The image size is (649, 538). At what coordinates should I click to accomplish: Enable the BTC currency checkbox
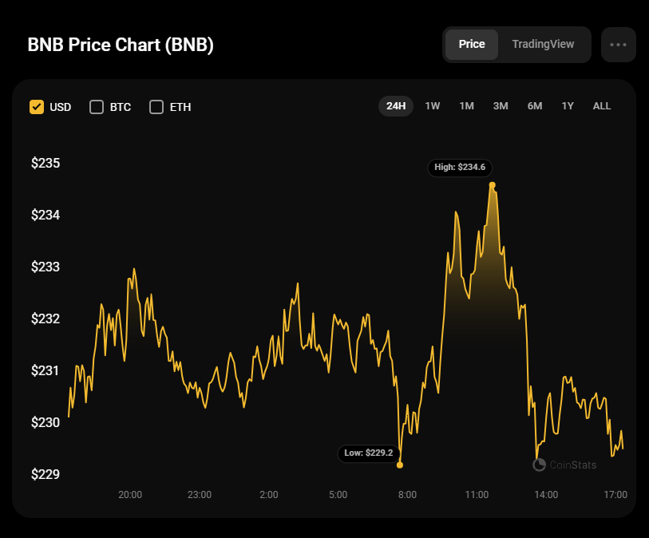97,107
